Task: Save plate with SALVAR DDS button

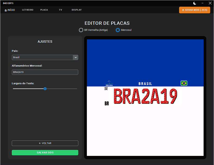Action: [45, 153]
